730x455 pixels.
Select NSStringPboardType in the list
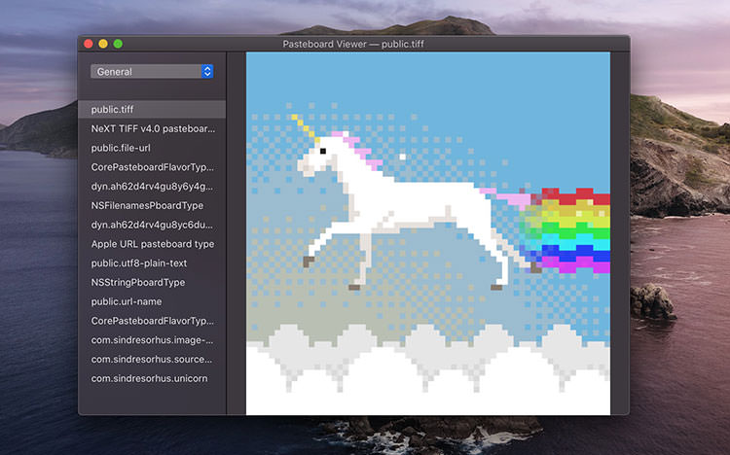tap(152, 282)
